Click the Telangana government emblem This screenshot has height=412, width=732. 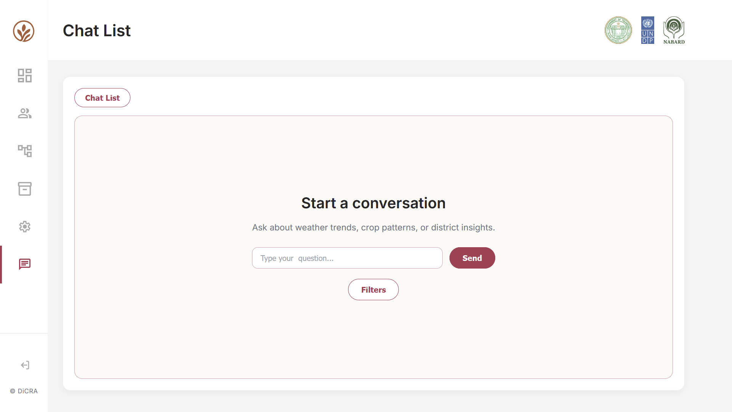click(618, 30)
